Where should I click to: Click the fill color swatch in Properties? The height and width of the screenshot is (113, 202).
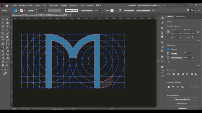point(168,49)
